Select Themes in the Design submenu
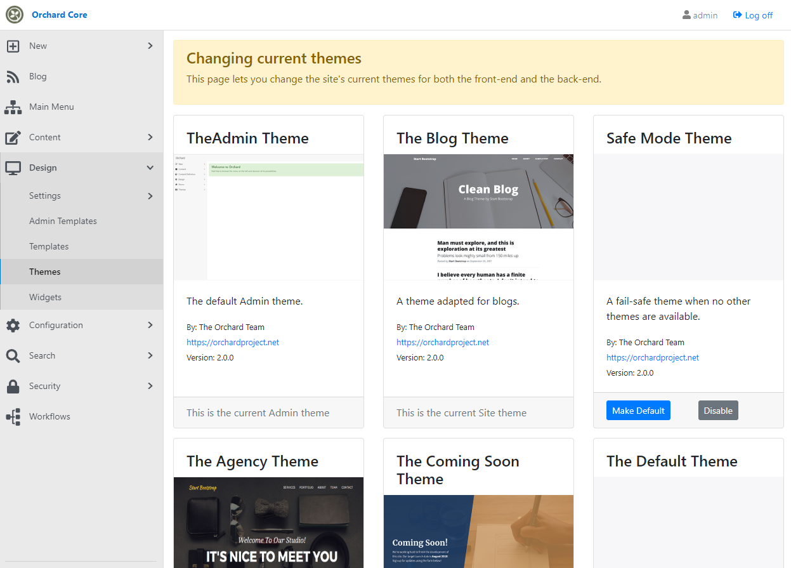 click(82, 272)
